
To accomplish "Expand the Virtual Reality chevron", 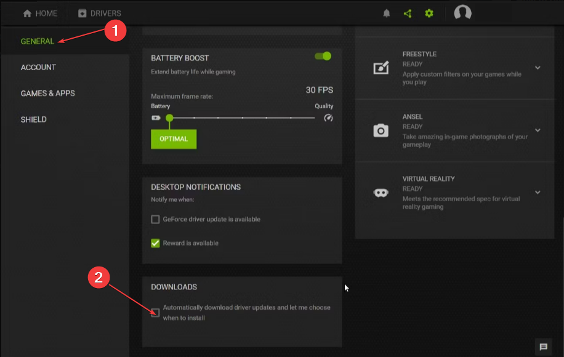I will point(538,192).
